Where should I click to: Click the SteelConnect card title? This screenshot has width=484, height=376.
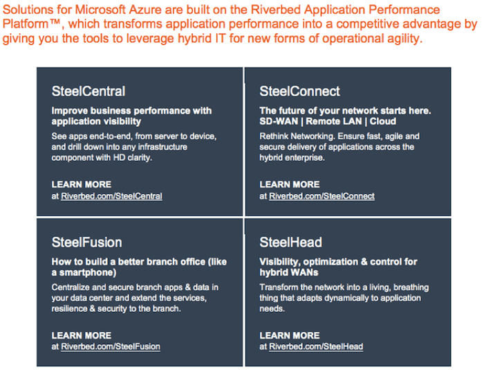[299, 91]
